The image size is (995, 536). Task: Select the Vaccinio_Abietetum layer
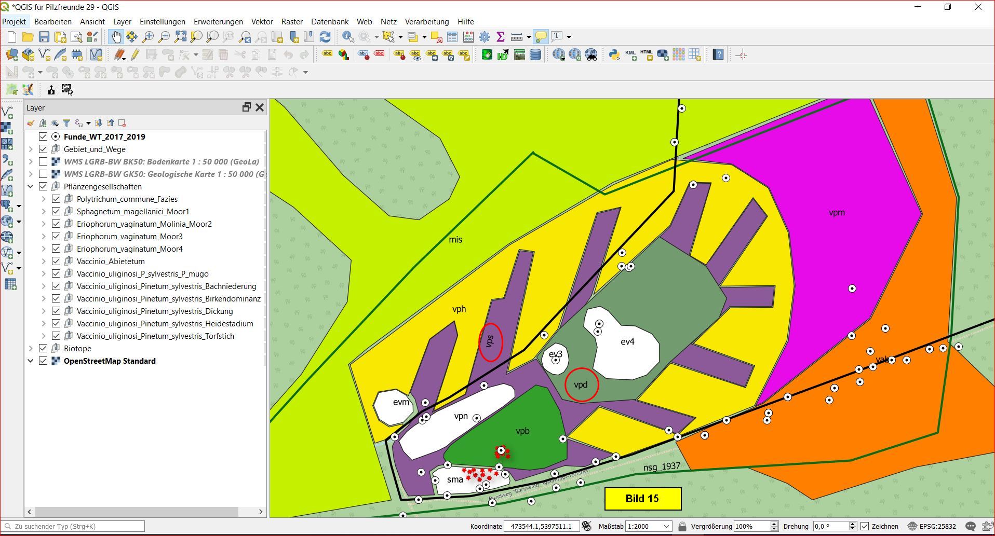pyautogui.click(x=111, y=262)
